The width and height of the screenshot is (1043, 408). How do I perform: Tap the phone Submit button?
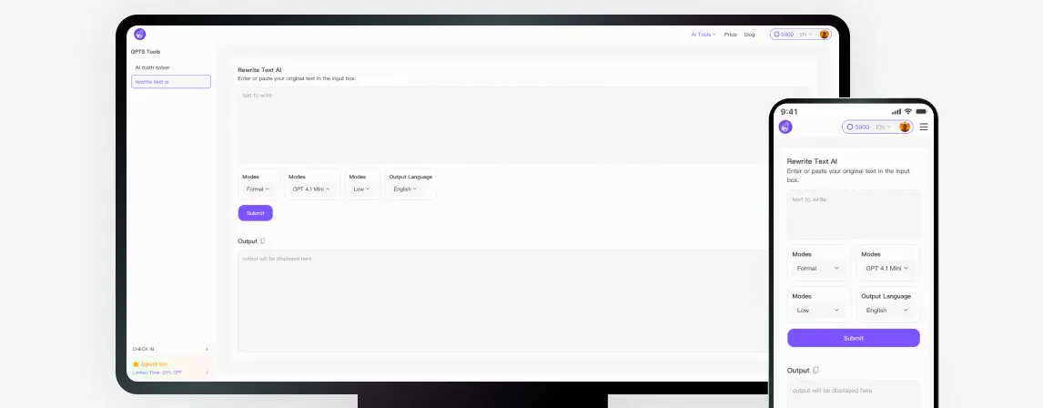854,338
